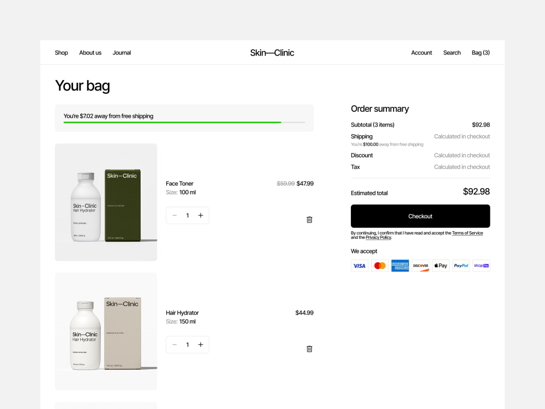Select the Apple Pay icon
This screenshot has height=409, width=545.
(x=441, y=266)
